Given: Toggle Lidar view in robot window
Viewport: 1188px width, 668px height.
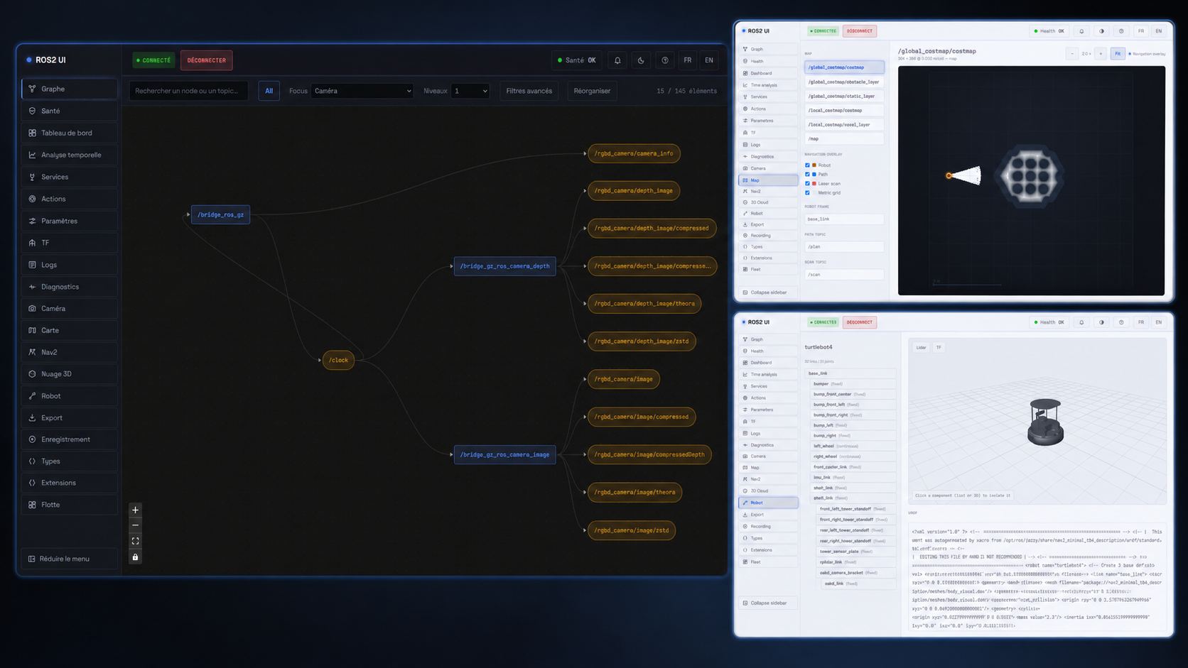Looking at the screenshot, I should [921, 347].
